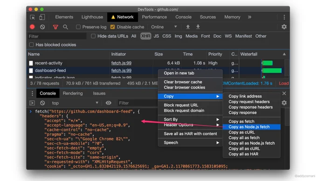The height and width of the screenshot is (181, 317).
Task: Open top JavaScript context dropdown
Action: tap(75, 103)
